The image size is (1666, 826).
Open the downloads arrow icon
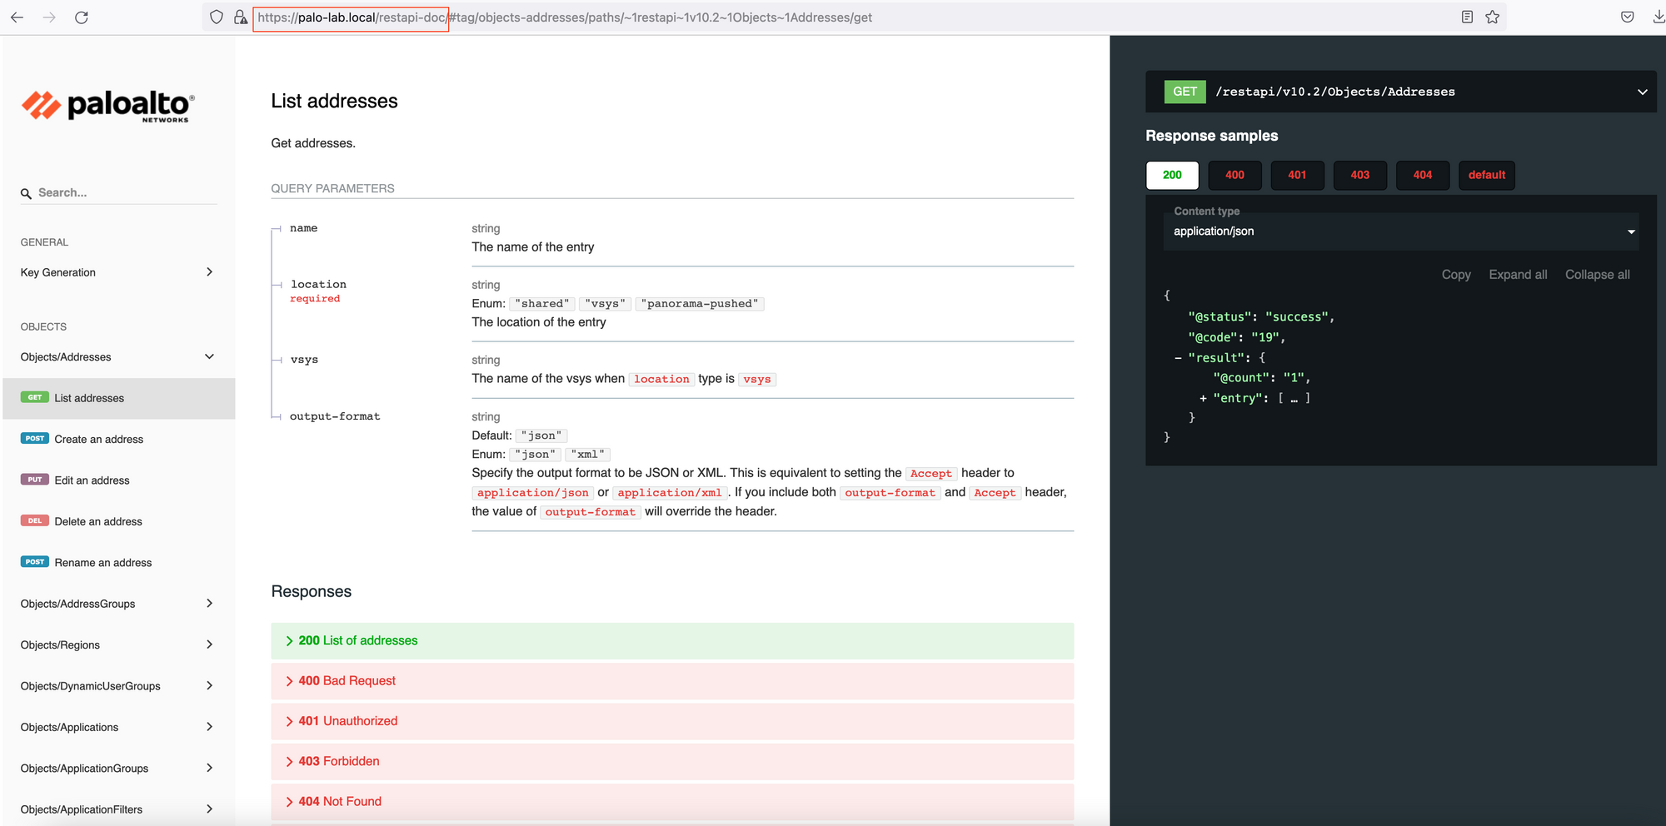pyautogui.click(x=1658, y=17)
